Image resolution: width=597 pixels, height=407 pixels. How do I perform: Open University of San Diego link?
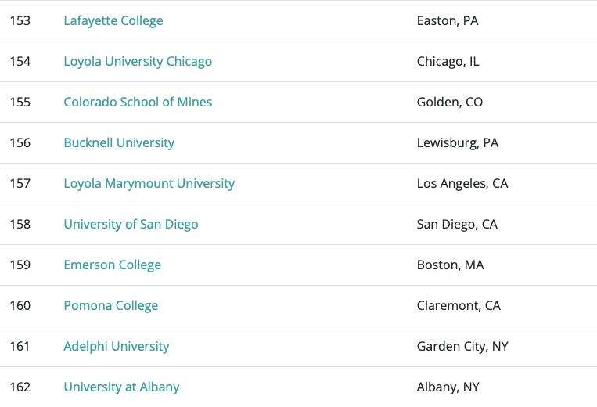coord(131,225)
